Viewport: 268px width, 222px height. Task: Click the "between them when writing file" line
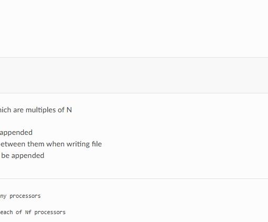point(51,144)
